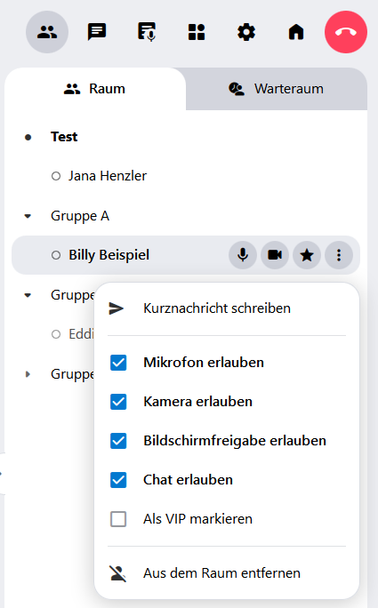Screen dimensions: 378x608
Task: Mute Billy Beispiel's microphone
Action: click(x=243, y=255)
